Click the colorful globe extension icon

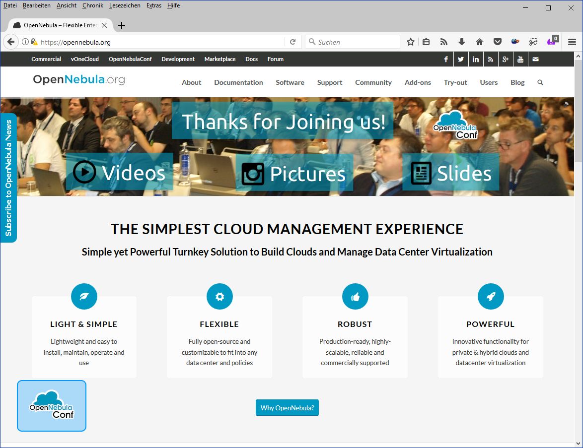click(515, 42)
